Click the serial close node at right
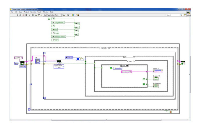 pyautogui.click(x=183, y=63)
